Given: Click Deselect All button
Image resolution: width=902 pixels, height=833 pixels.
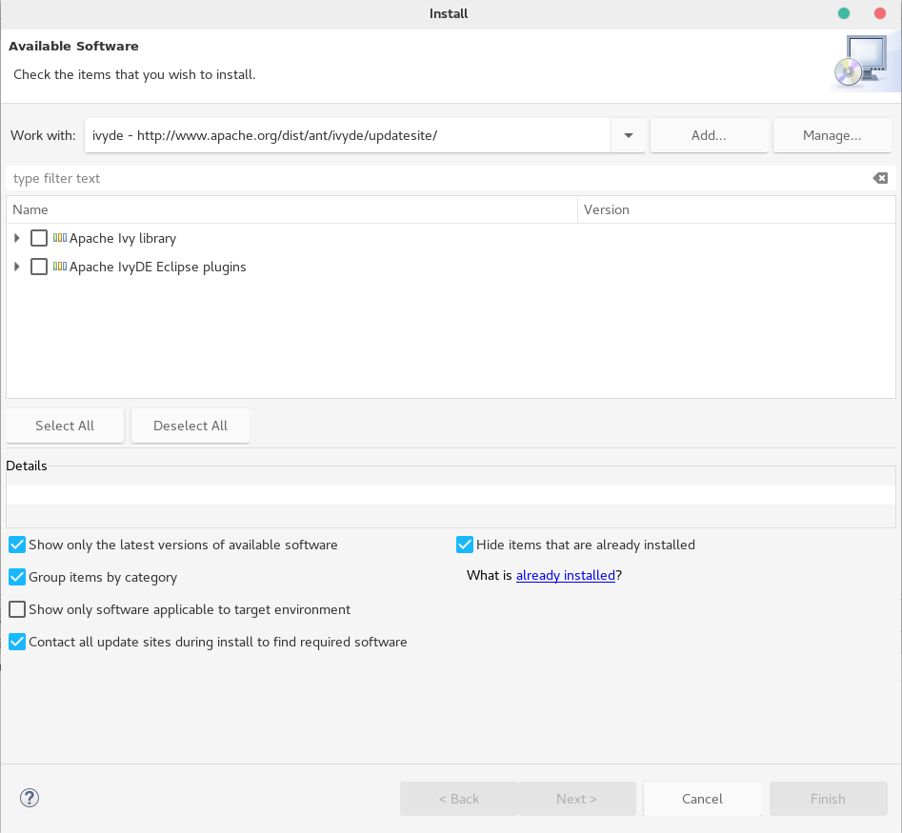Looking at the screenshot, I should 190,426.
